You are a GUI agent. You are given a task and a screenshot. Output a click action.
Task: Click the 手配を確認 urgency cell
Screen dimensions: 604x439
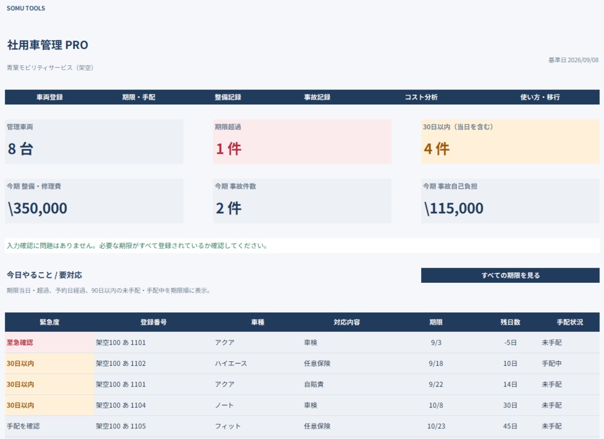pyautogui.click(x=50, y=426)
